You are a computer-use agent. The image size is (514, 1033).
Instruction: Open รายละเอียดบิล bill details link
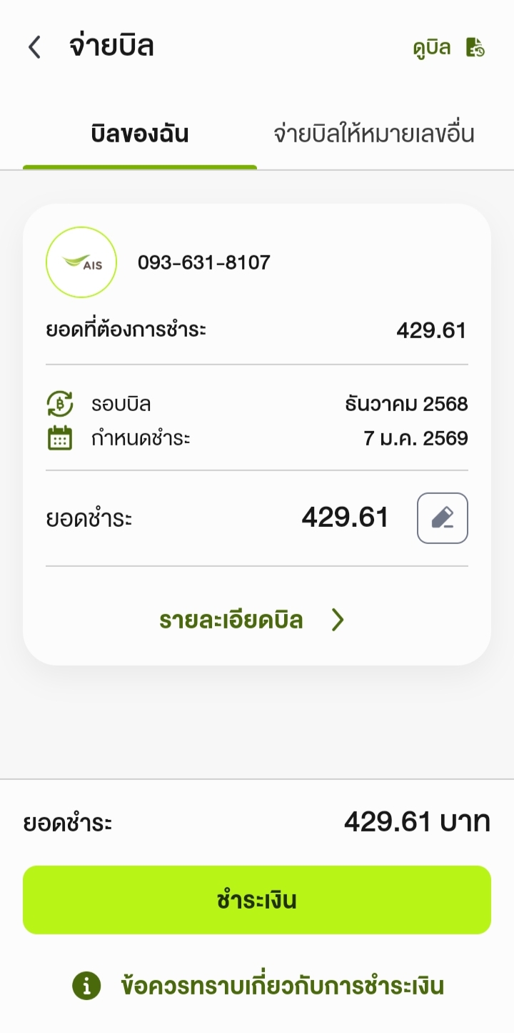231,620
